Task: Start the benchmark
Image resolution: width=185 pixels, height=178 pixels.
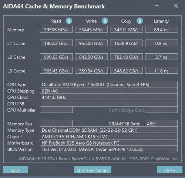Action: pos(93,169)
